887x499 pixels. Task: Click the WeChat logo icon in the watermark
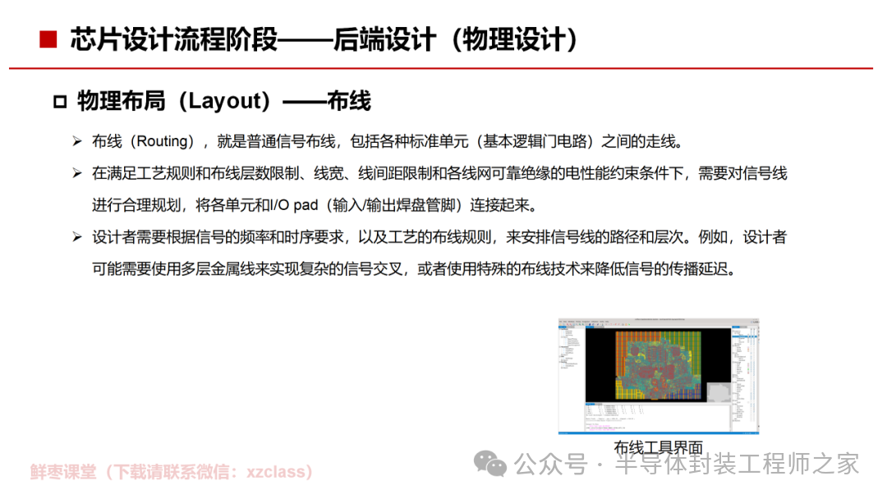493,464
